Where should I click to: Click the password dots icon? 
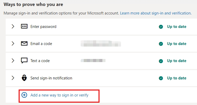point(24,27)
